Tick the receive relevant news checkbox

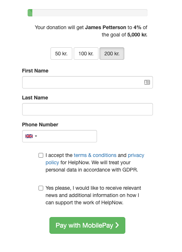coord(41,188)
